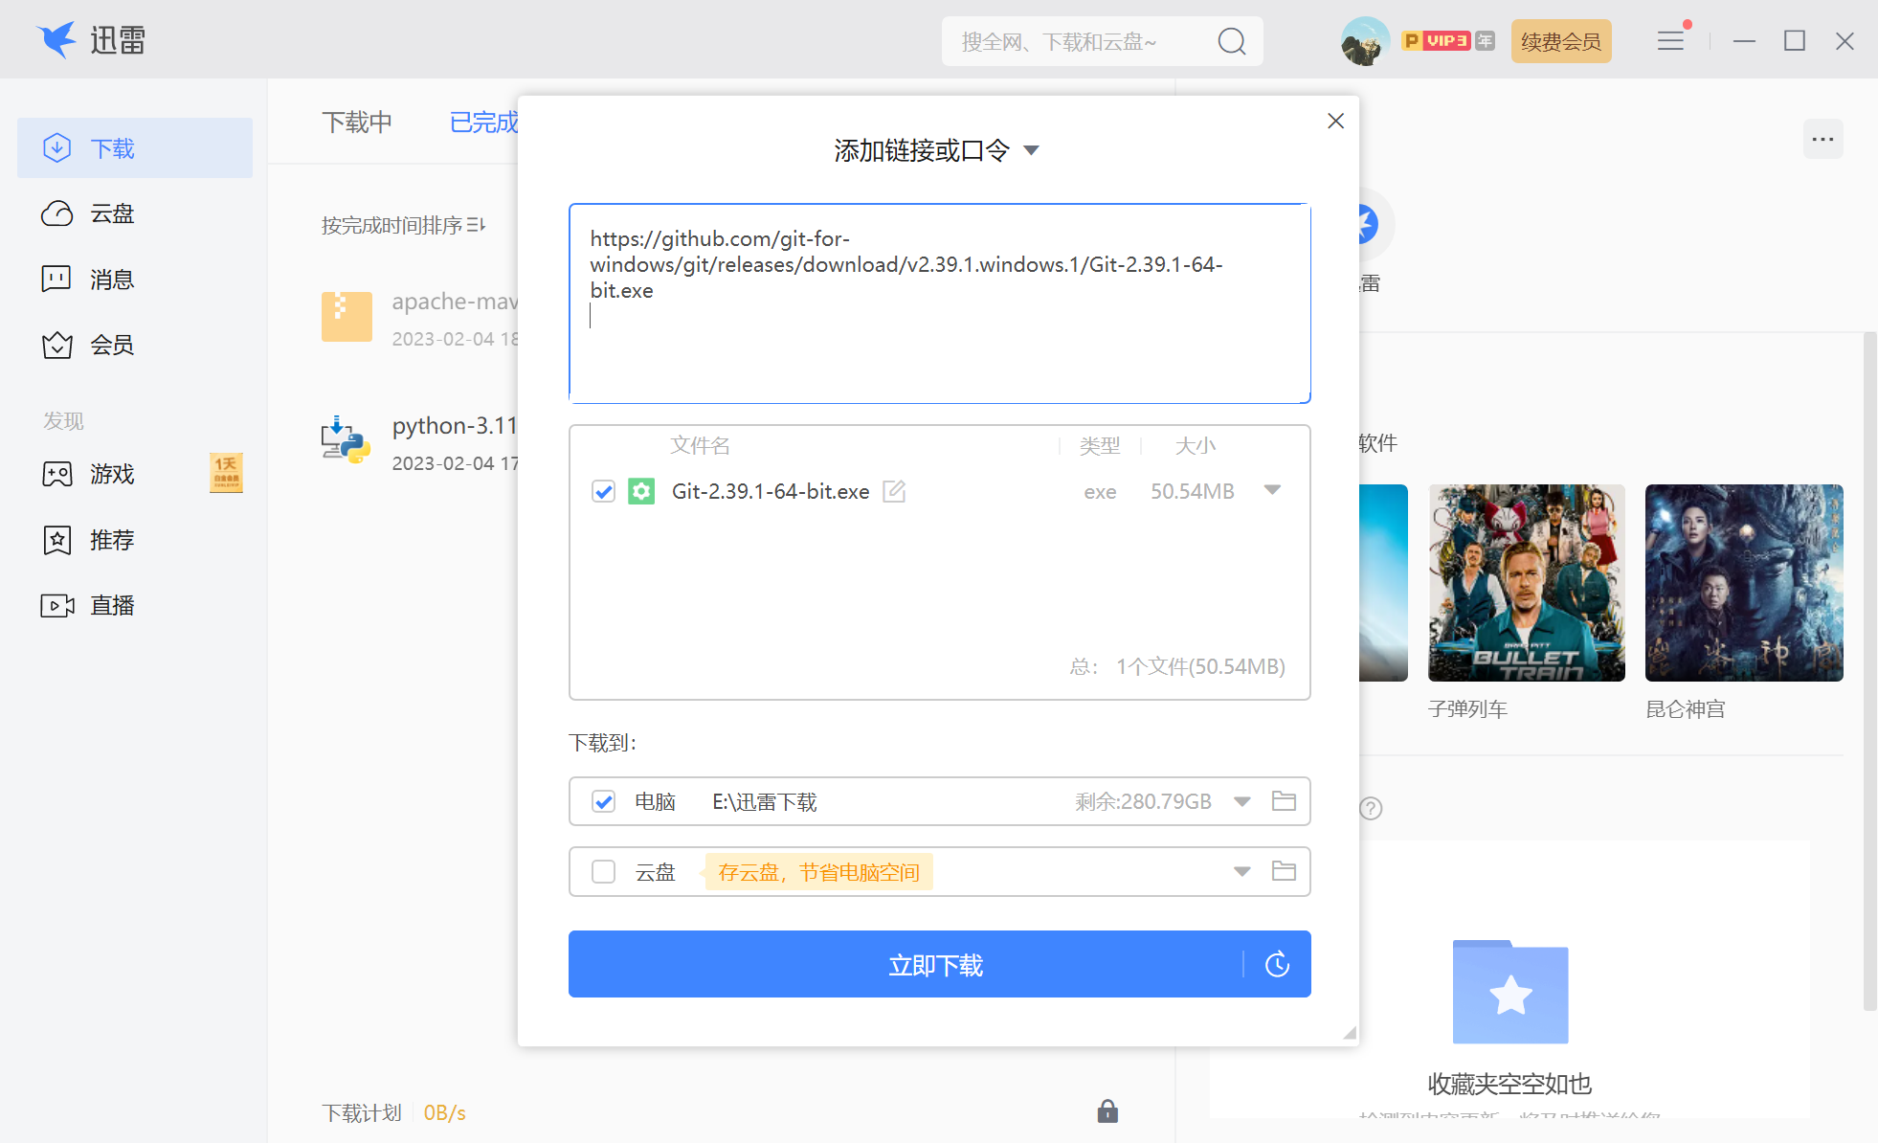Click the 50.54MB size value
1878x1143 pixels.
coord(1193,491)
